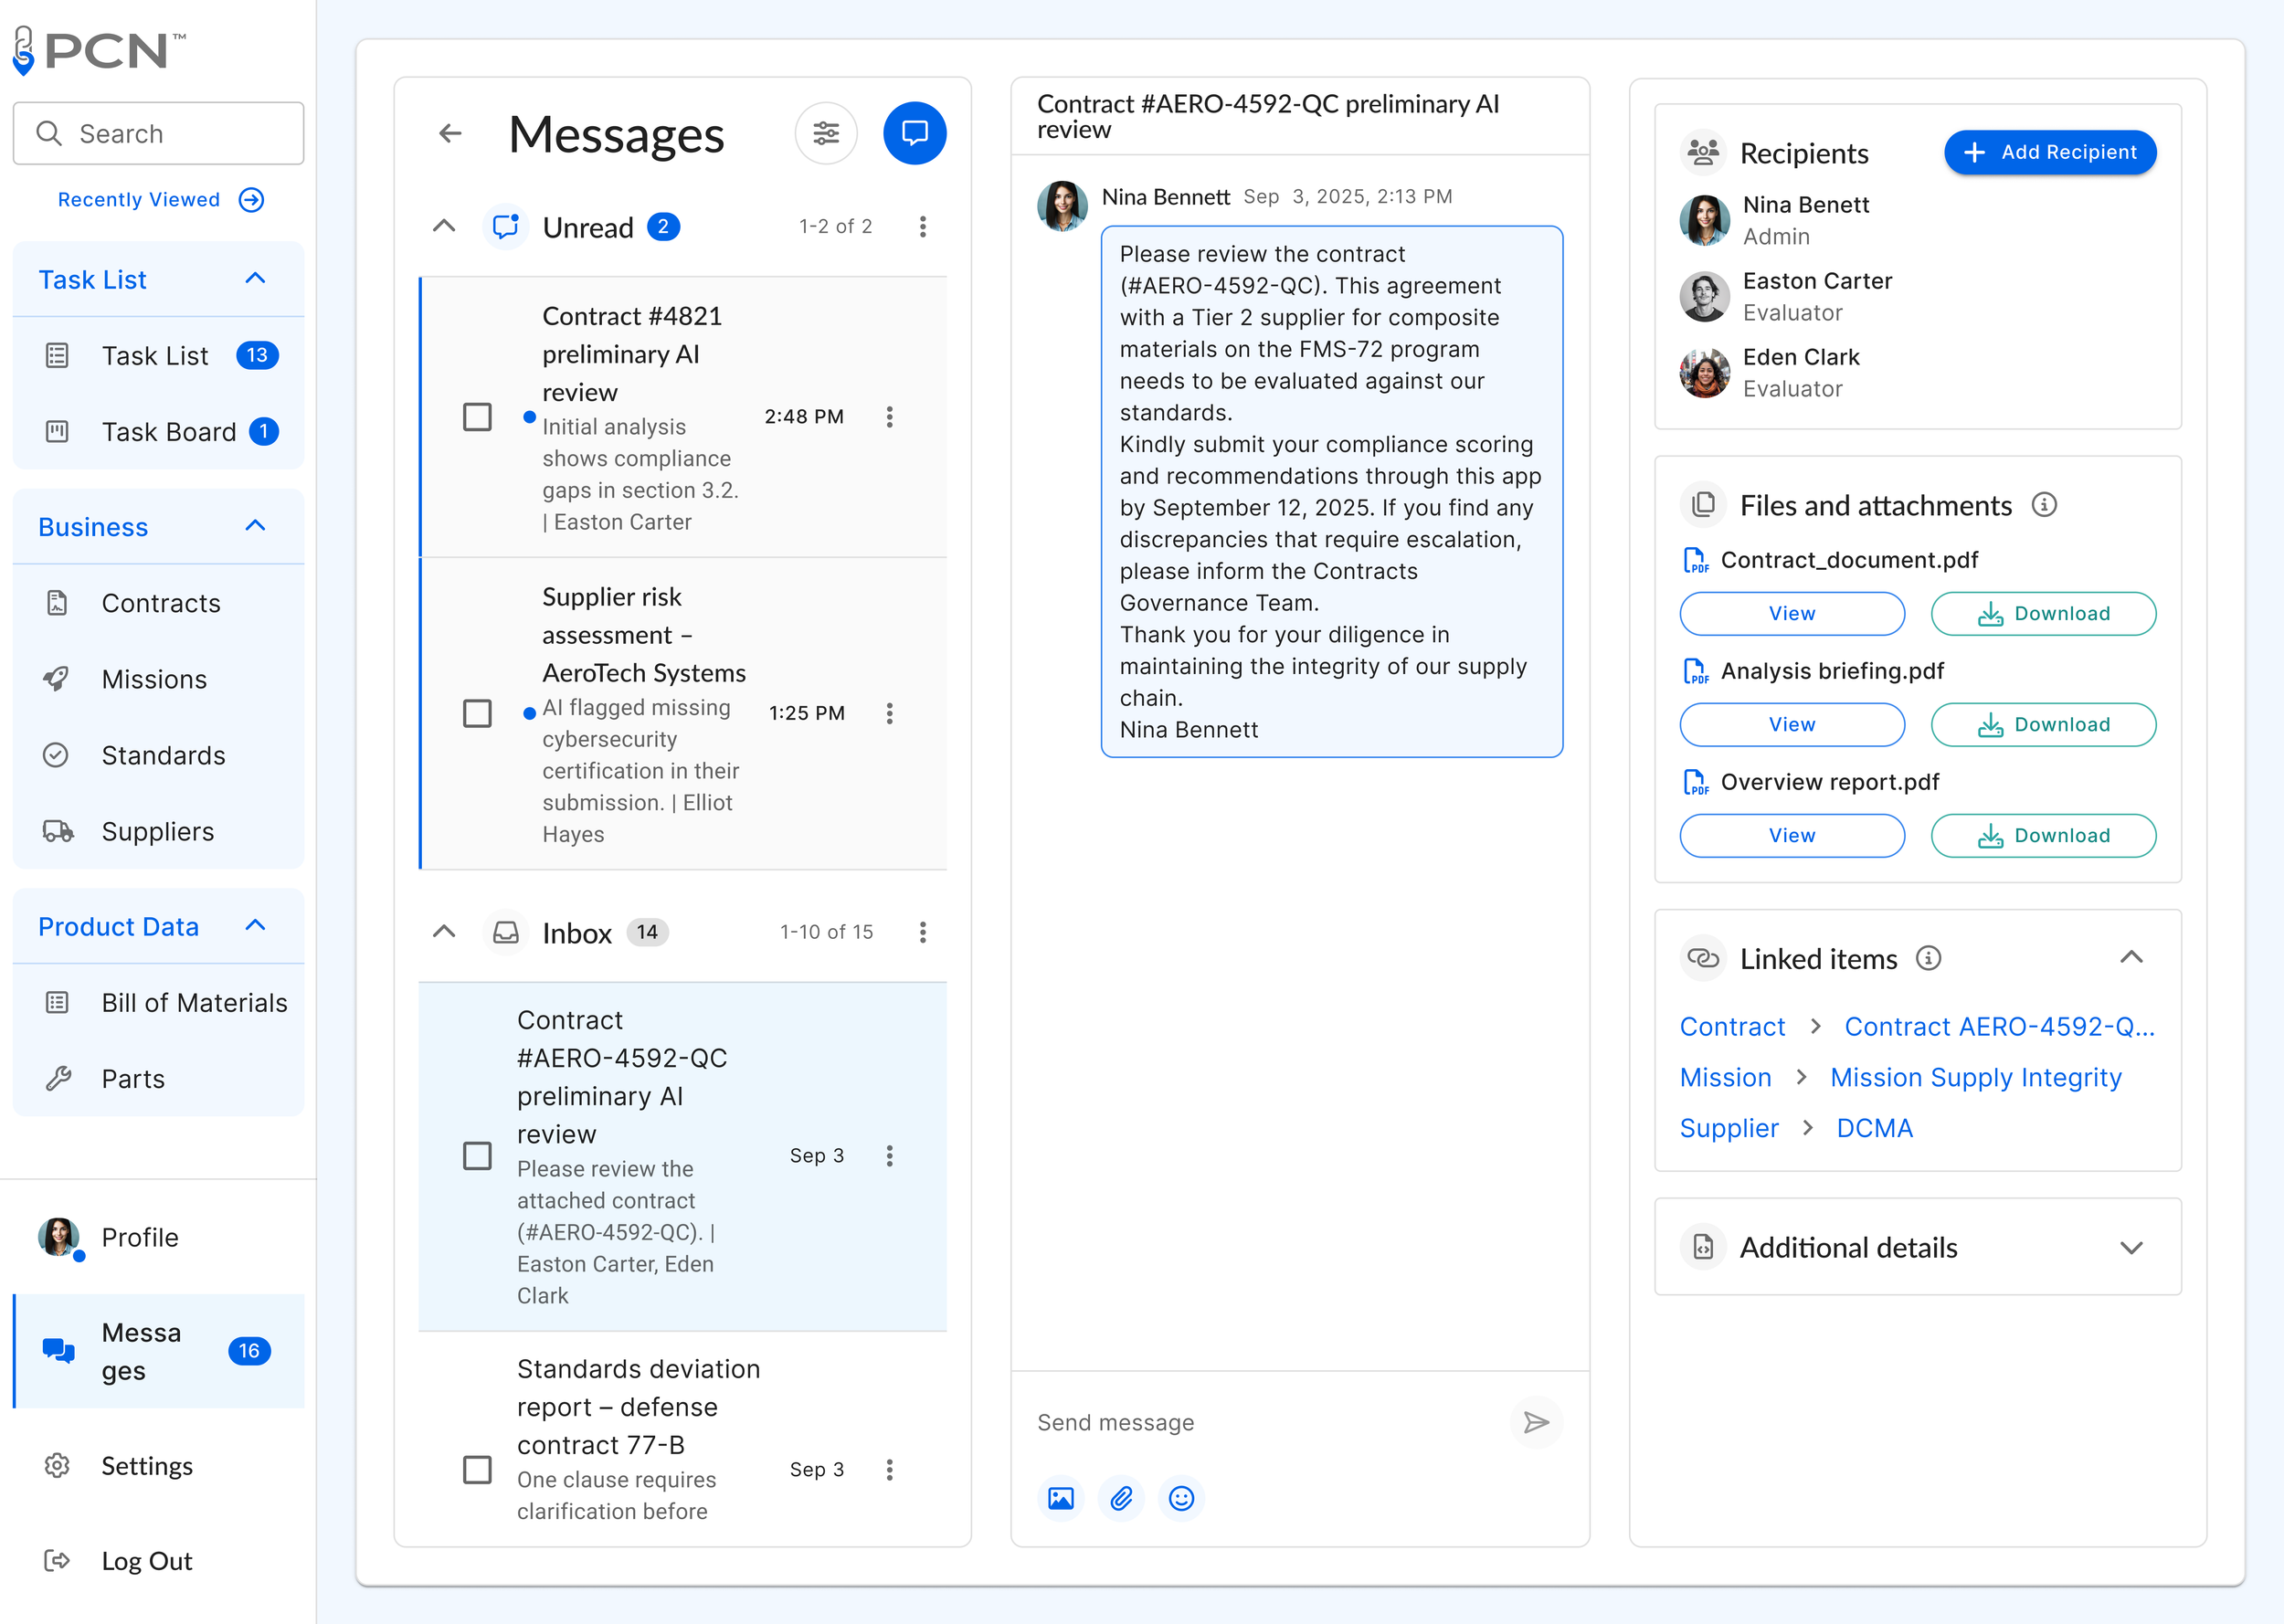2284x1624 pixels.
Task: Tick the Standards deviation report checkbox
Action: (x=477, y=1469)
